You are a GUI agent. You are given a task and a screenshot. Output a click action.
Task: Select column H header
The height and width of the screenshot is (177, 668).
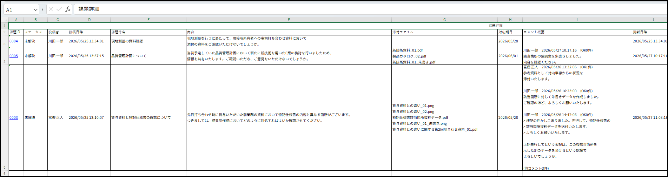point(510,20)
